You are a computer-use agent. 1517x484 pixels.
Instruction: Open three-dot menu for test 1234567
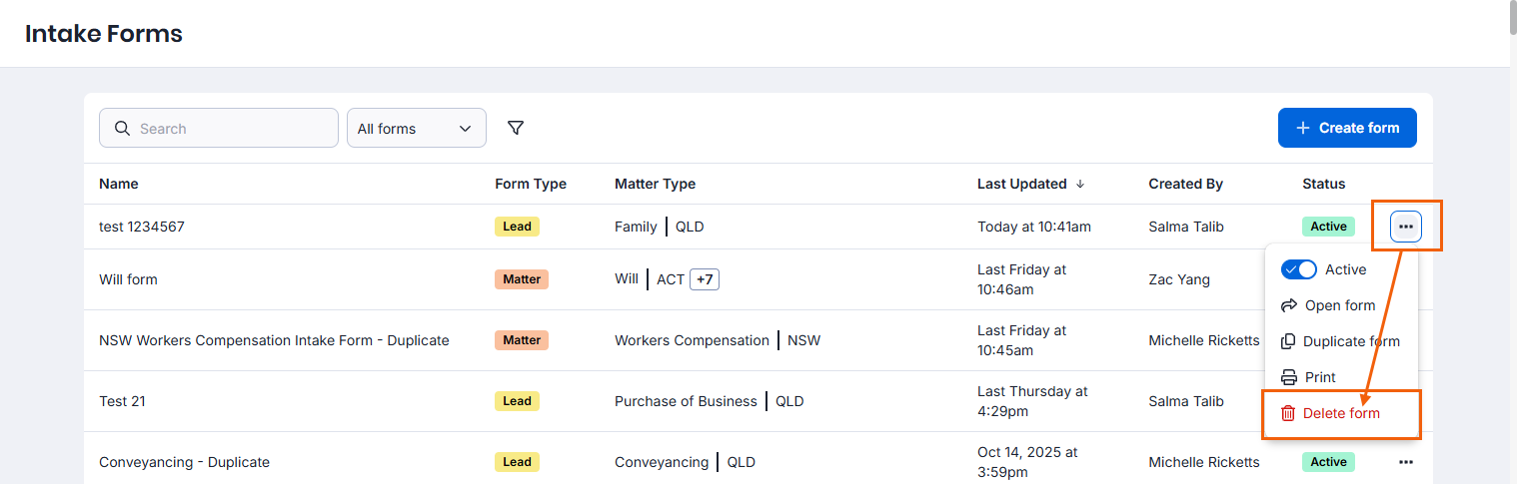[1405, 227]
